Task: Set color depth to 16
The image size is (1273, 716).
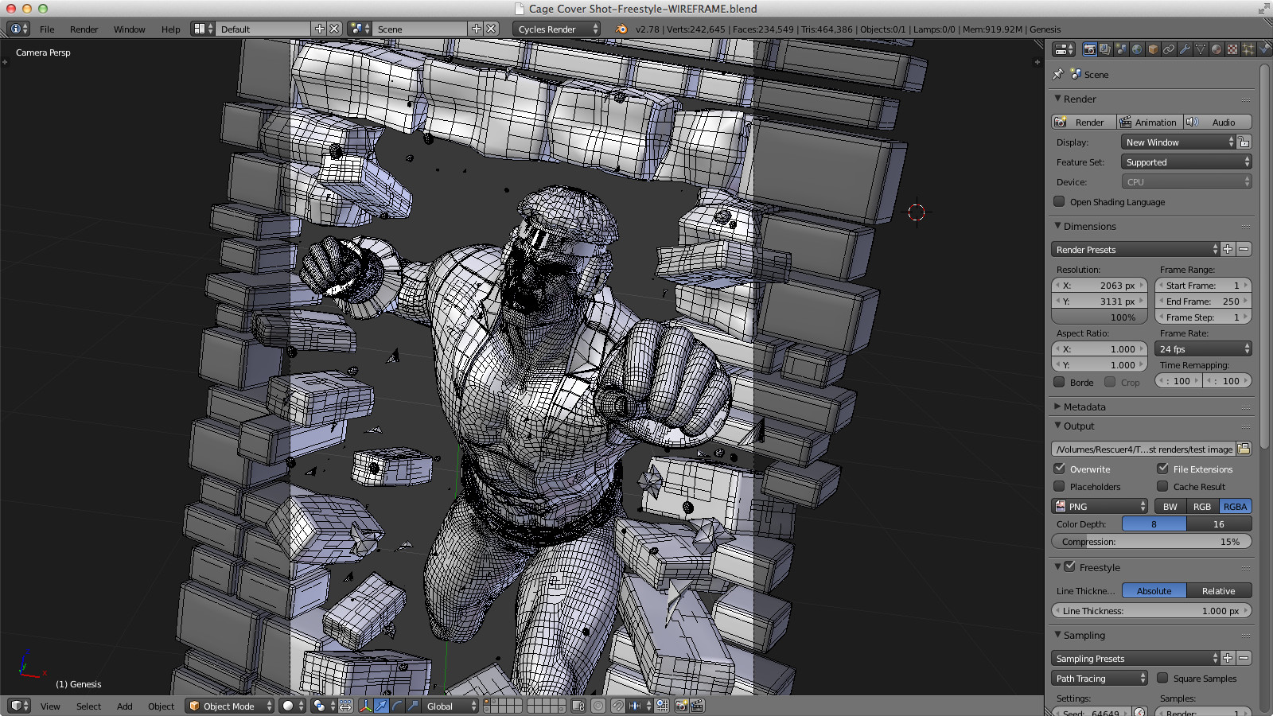Action: (x=1219, y=523)
